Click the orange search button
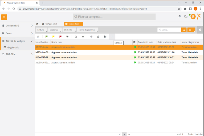Image resolution: width=204 pixels, height=136 pixels. [x=184, y=30]
